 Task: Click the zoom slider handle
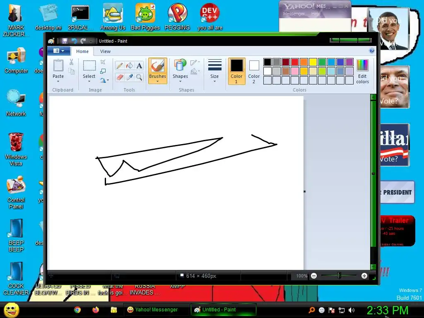click(339, 276)
